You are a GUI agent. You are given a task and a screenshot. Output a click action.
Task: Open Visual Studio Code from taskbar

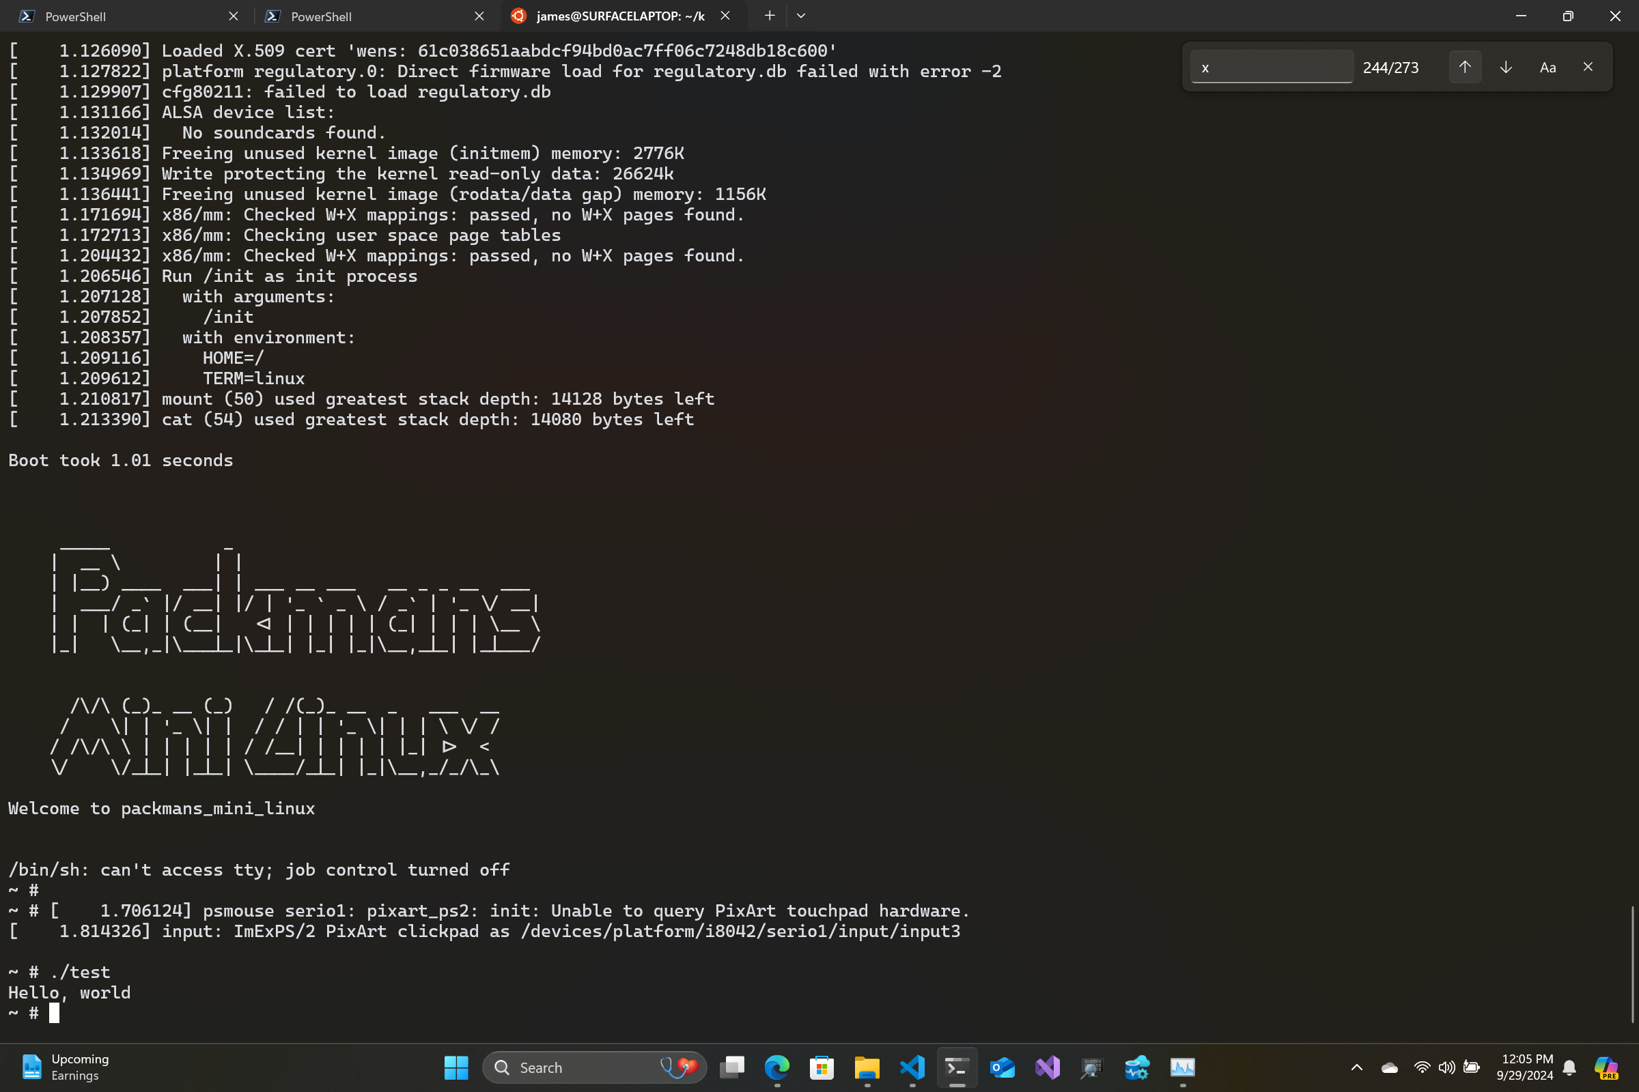click(912, 1067)
